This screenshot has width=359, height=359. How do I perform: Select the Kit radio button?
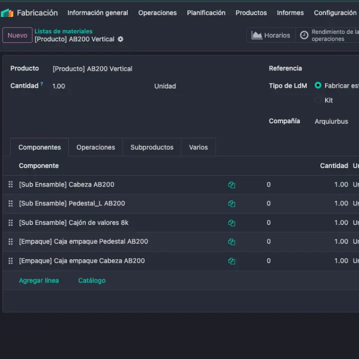tap(318, 100)
